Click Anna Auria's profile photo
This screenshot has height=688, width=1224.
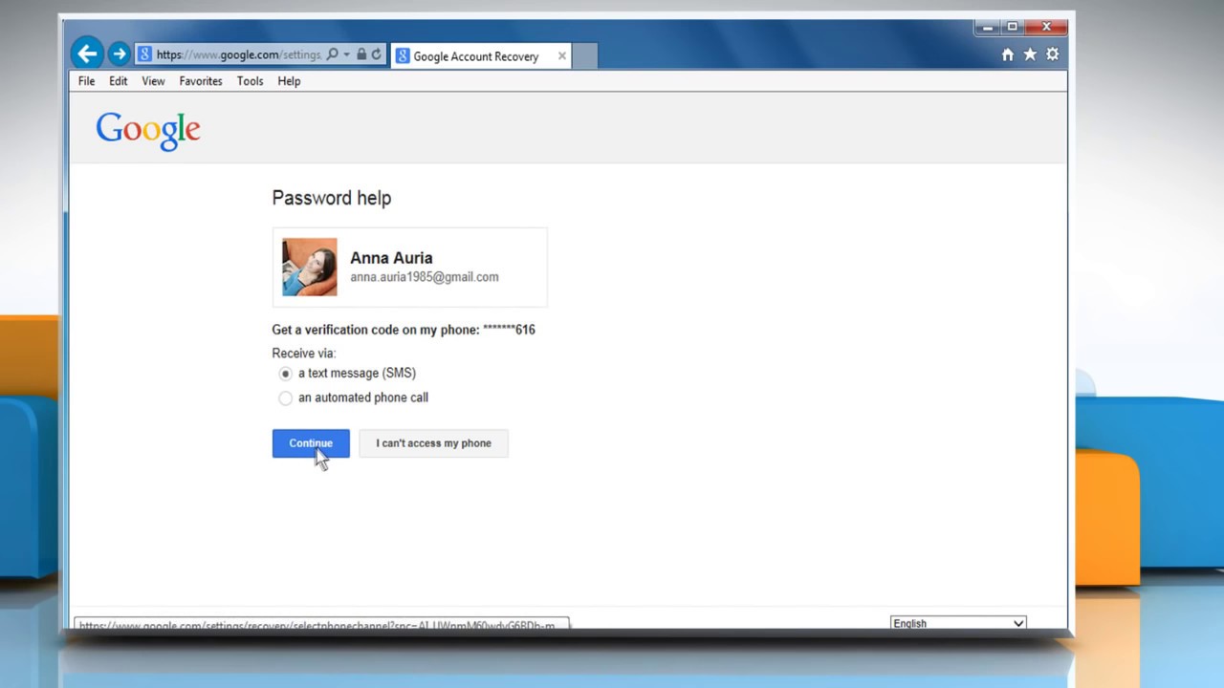[309, 267]
